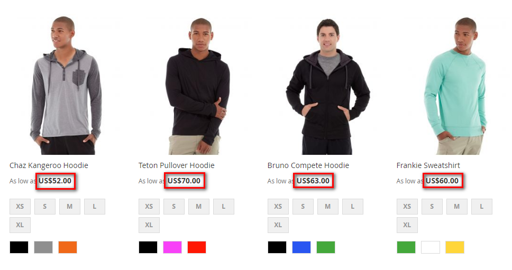Screen dimensions: 512x270
Task: Choose gray color for Chaz Kangeroo Hoodie
Action: click(x=43, y=247)
